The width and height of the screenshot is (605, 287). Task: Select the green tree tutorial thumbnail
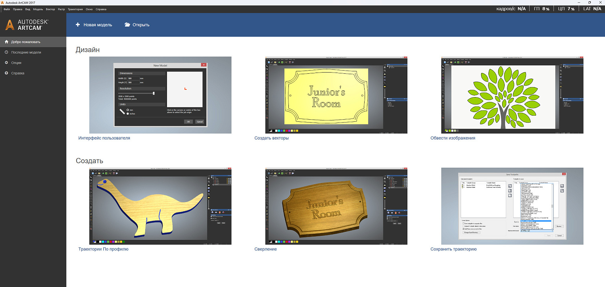point(512,95)
